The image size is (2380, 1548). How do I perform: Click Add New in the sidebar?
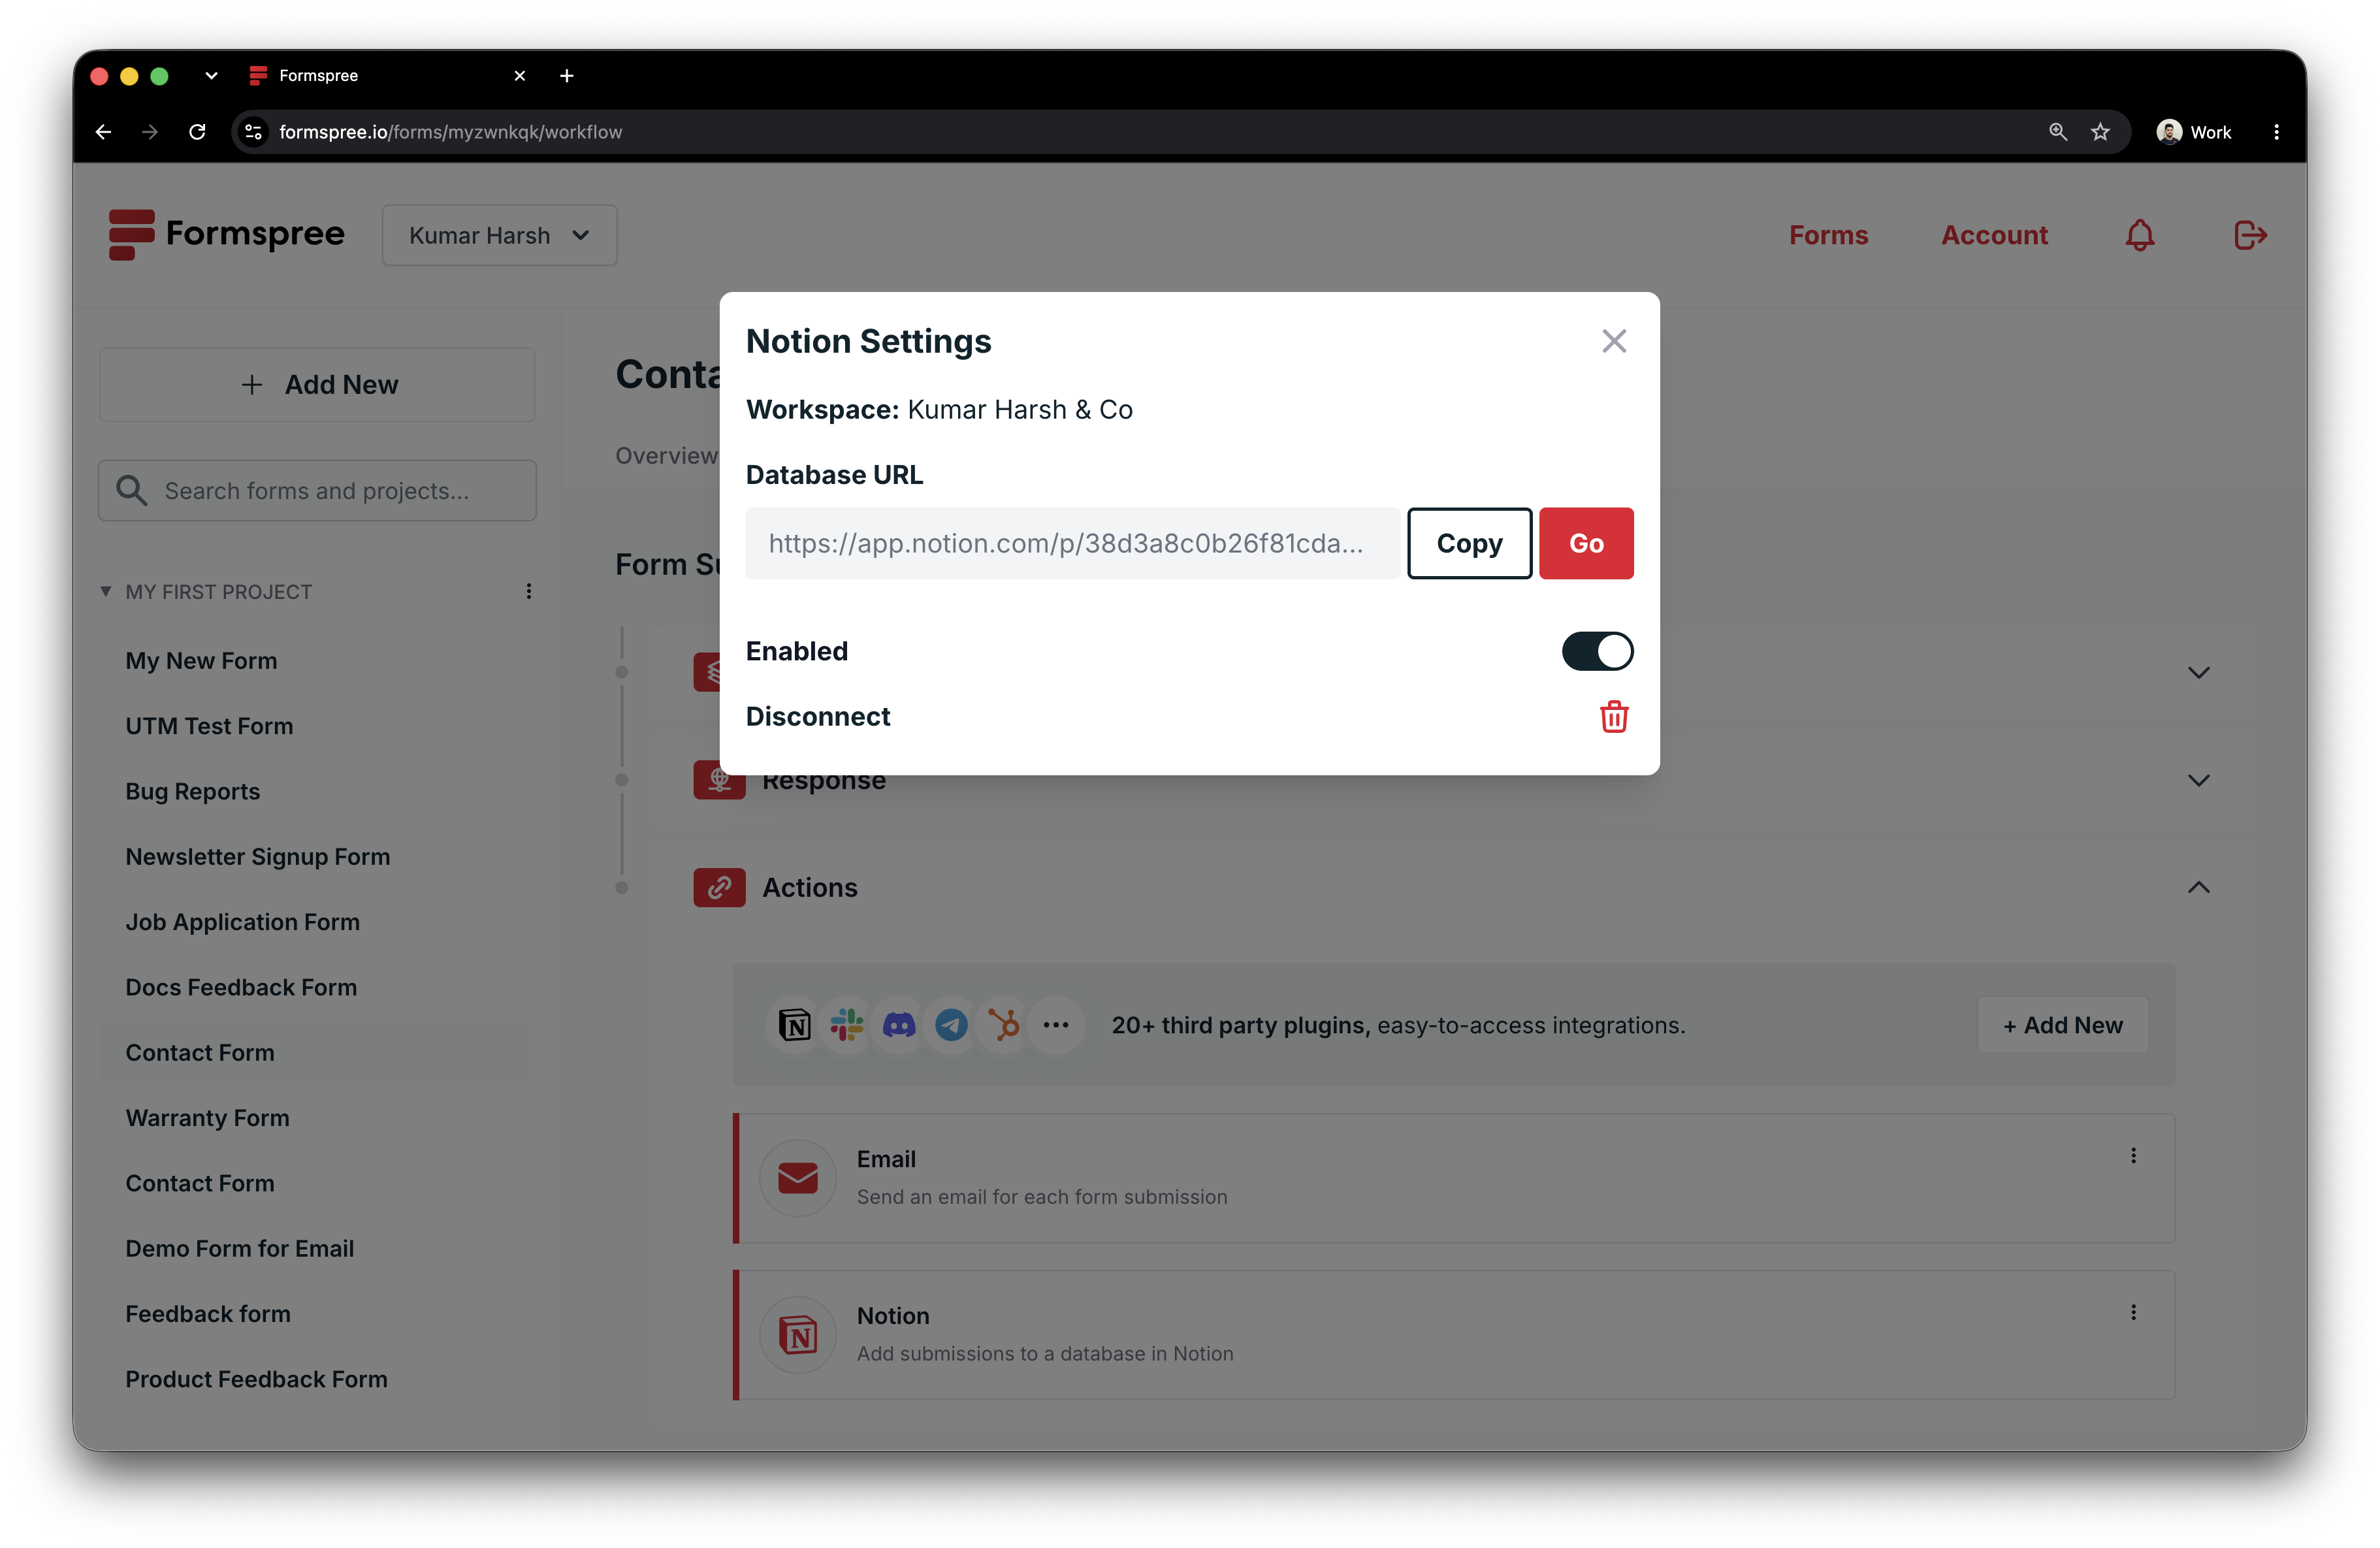(317, 385)
